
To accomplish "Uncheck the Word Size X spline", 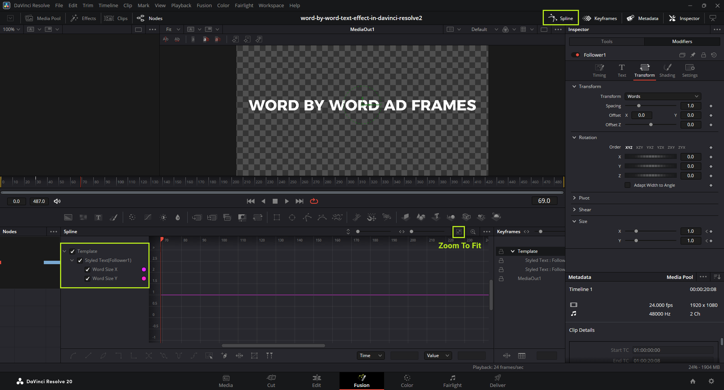I will tap(88, 269).
